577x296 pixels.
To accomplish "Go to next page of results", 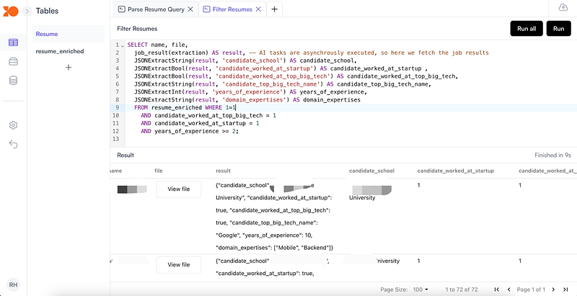I will (553, 290).
